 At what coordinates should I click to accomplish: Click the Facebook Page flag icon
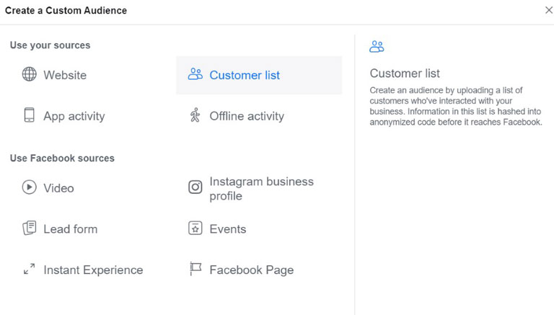pyautogui.click(x=195, y=269)
